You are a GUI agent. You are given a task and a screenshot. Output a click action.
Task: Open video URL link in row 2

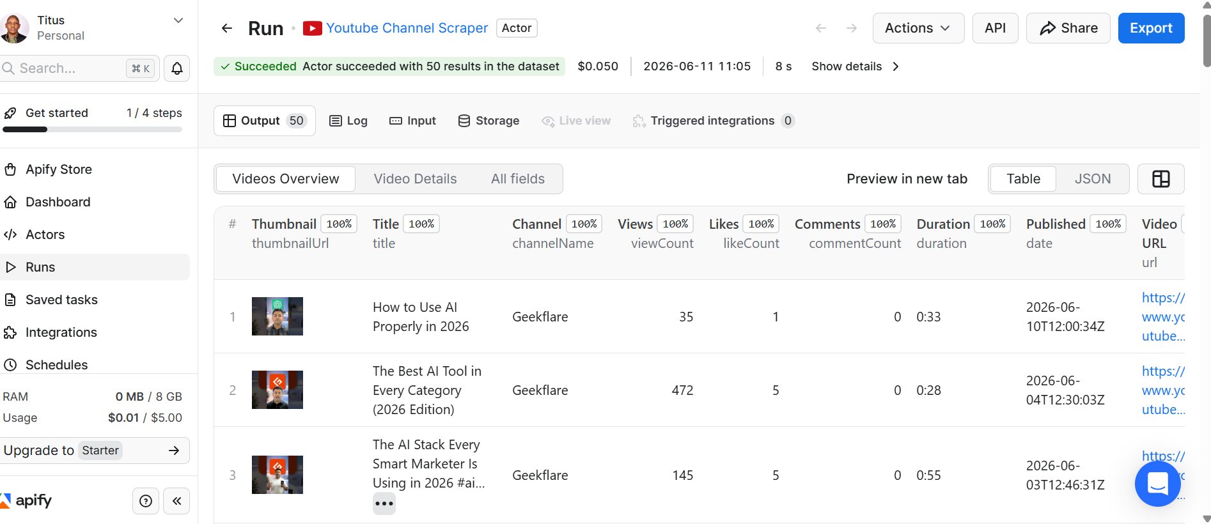(1163, 390)
